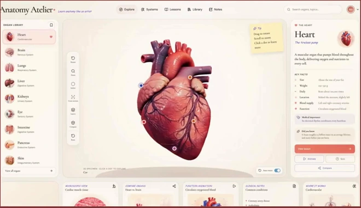Click the stethoscope icon in Medical importance
Screen dimensions: 361x208
point(299,117)
